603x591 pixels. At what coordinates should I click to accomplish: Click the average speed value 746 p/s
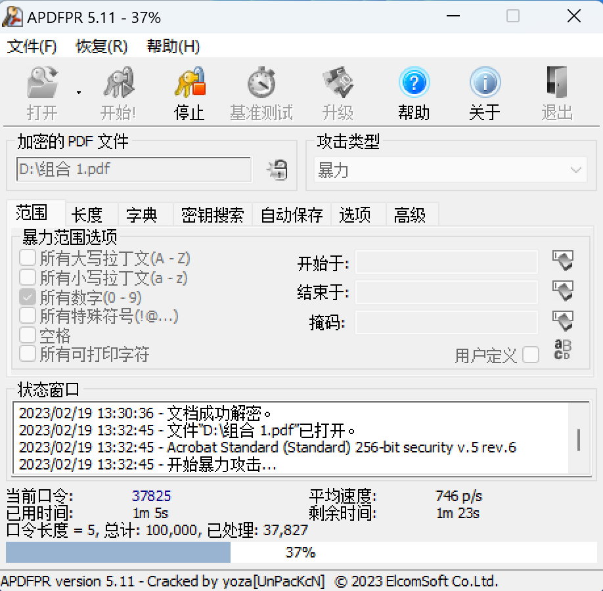pyautogui.click(x=458, y=496)
